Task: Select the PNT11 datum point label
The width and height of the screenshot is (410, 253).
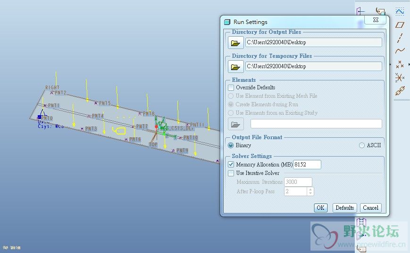Action: pos(197,125)
